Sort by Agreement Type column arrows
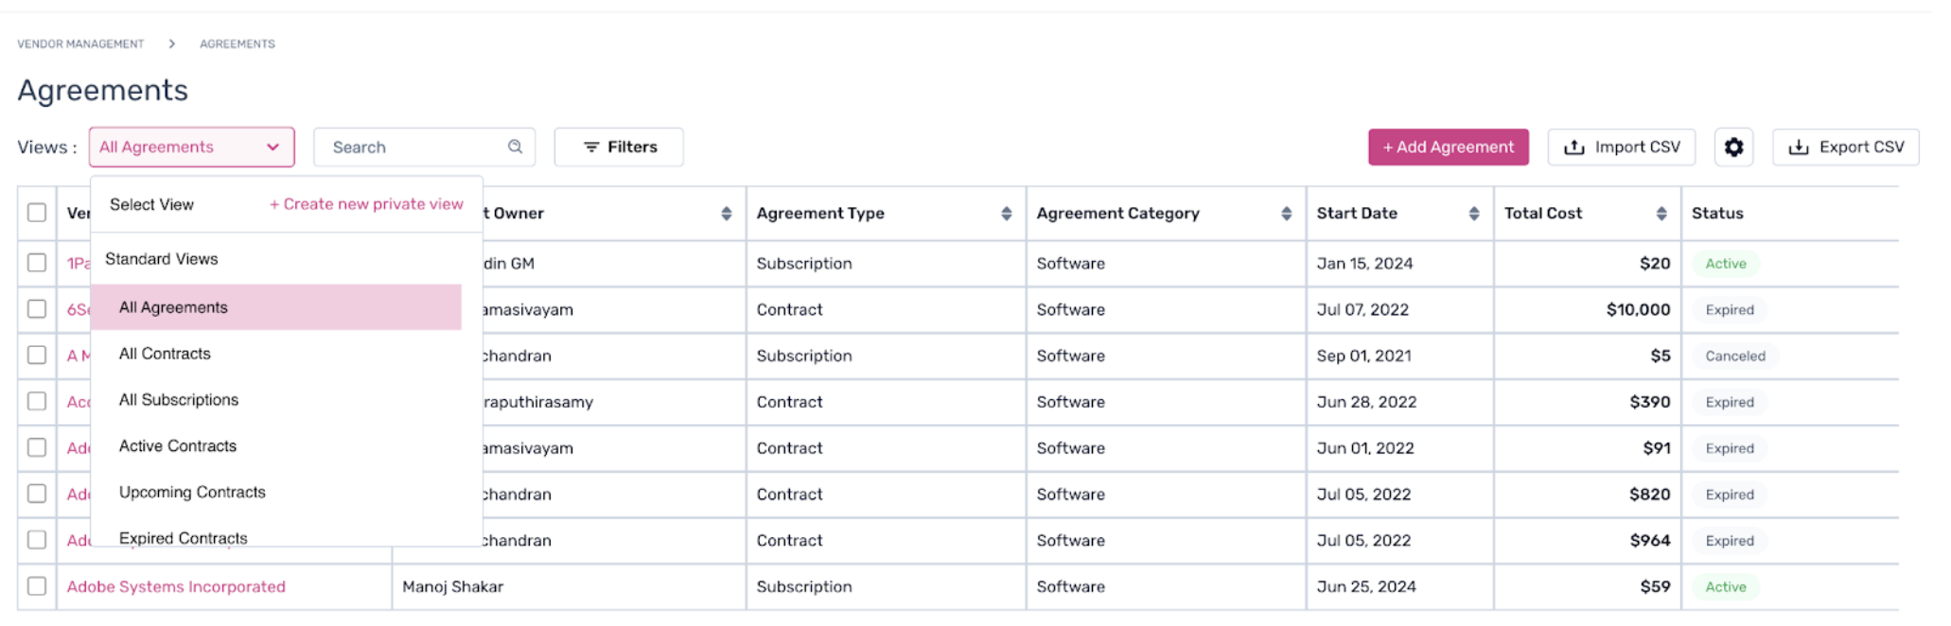 1006,214
